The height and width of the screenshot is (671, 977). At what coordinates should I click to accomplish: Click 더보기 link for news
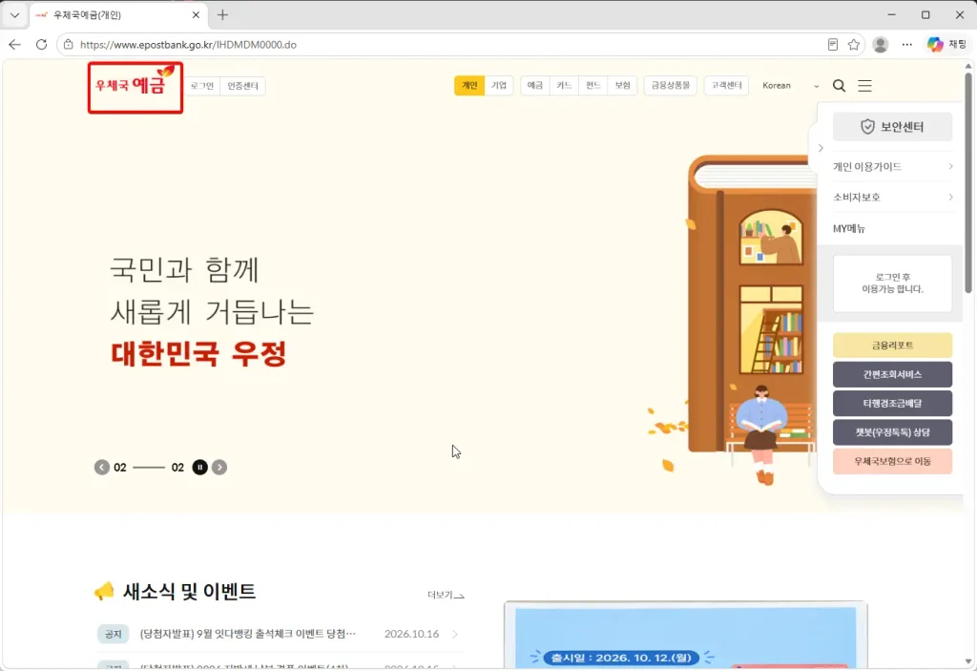(x=445, y=595)
